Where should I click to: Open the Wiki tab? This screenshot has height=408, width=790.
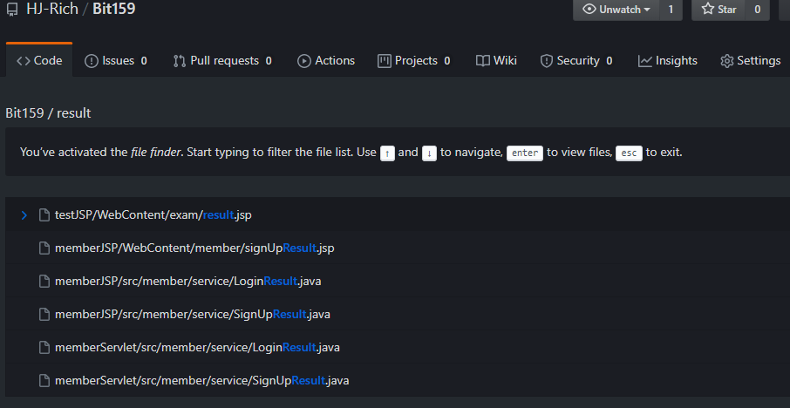tap(496, 60)
